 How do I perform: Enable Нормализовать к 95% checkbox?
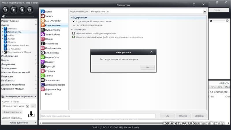coord(74,33)
